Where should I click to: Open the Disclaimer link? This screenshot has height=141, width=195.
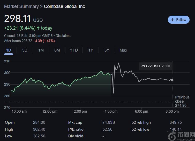click(x=64, y=36)
